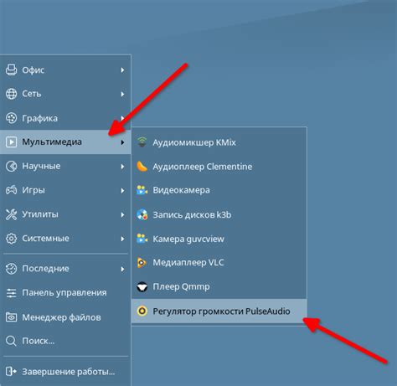Viewport: 397px width, 386px height.
Task: Click the gear icon beside Системные
Action: [x=11, y=239]
